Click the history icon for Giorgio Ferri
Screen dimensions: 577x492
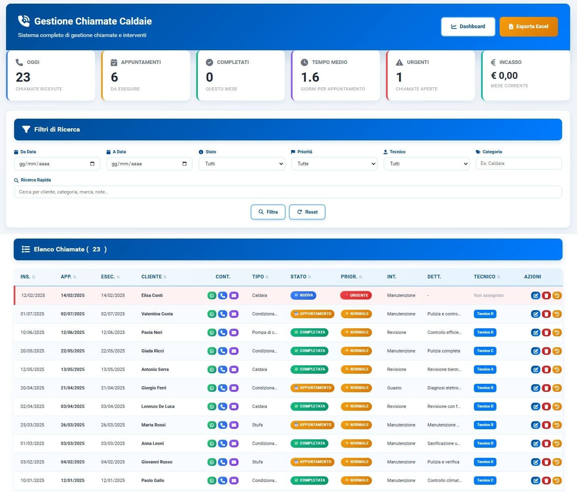pyautogui.click(x=557, y=388)
